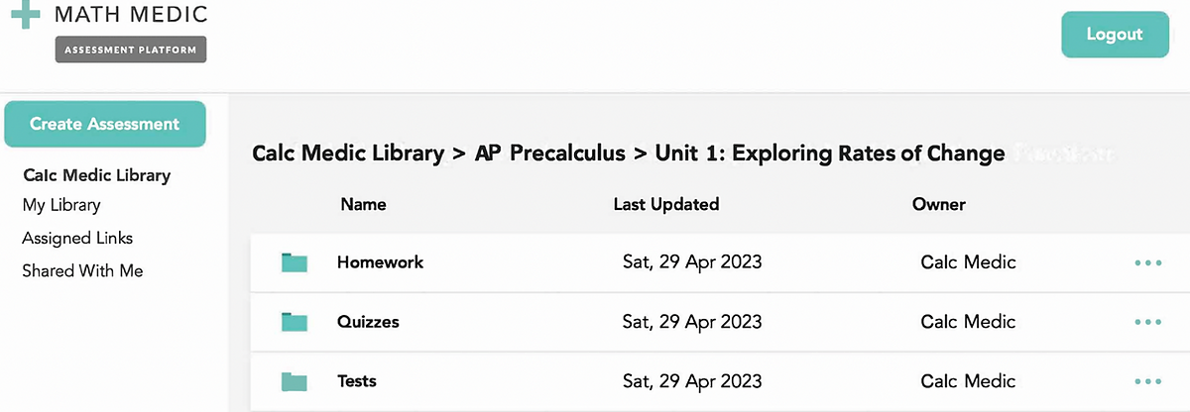Sort by the Name column header

[363, 204]
